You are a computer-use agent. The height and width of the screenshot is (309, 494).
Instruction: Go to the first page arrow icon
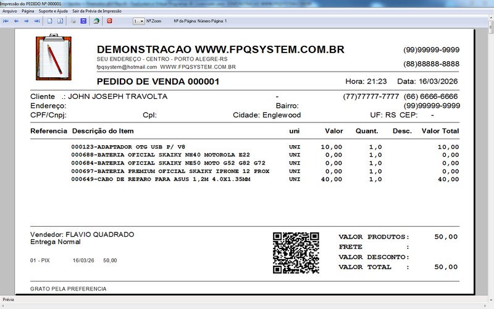[6, 21]
